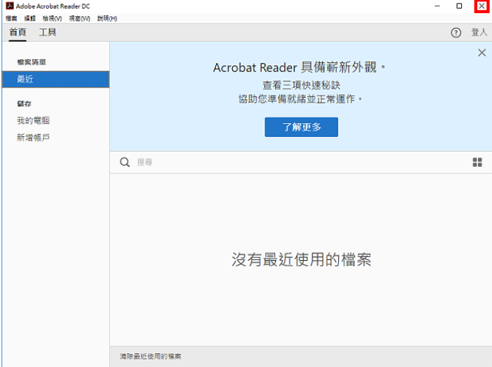Click the 了解更多 button
Image resolution: width=492 pixels, height=367 pixels.
click(301, 127)
